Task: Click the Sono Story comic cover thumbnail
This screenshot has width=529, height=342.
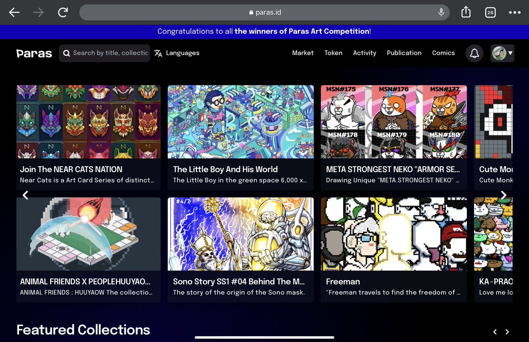Action: coord(241,234)
